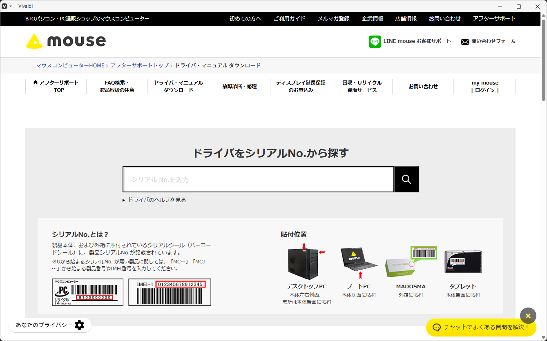
Task: Open my mouse ログイン nav tab
Action: (x=484, y=87)
